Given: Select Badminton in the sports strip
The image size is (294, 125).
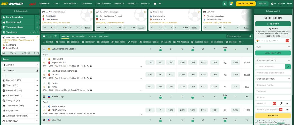Looking at the screenshot, I should tap(217, 42).
